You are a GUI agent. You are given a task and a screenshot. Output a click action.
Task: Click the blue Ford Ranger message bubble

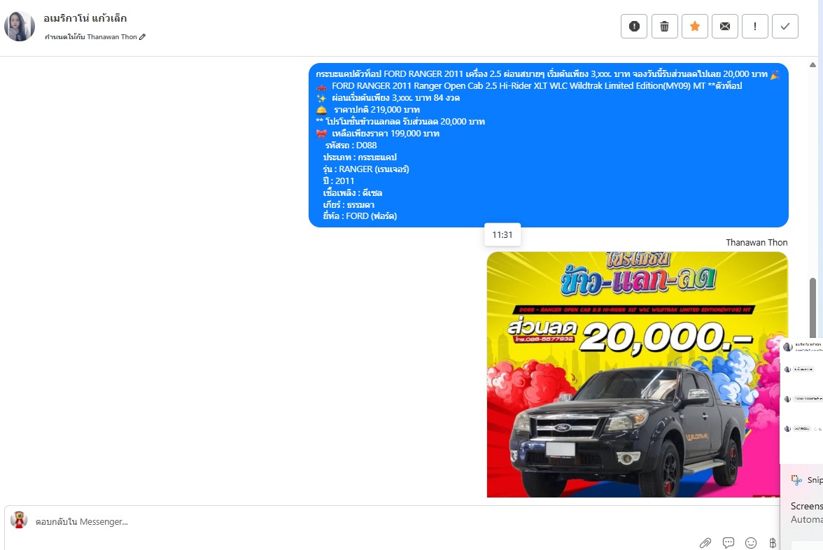coord(549,146)
